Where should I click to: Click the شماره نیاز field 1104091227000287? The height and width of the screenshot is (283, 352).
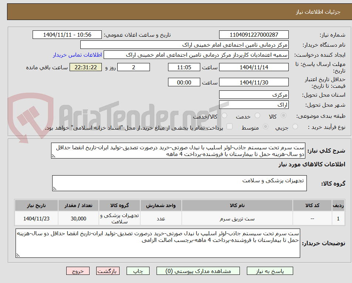(254, 35)
